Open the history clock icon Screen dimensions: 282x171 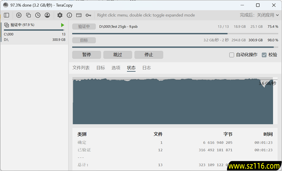[38, 15]
